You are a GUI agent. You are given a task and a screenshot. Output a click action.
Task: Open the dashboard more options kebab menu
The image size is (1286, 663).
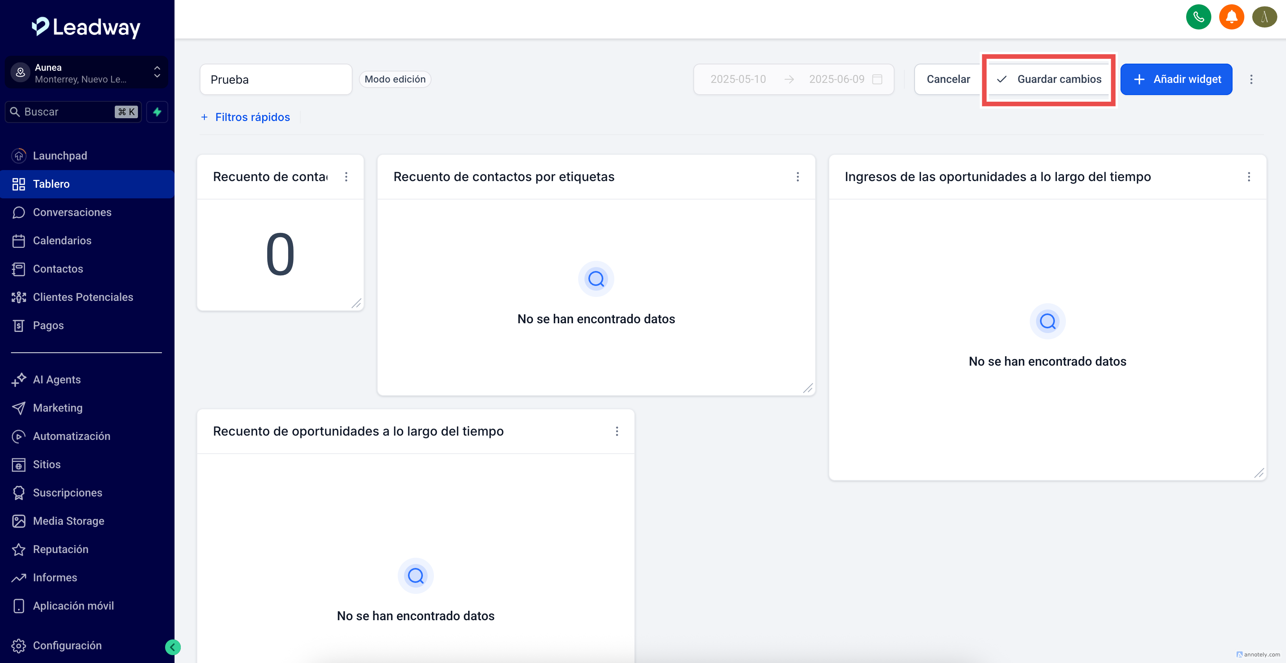(1251, 79)
